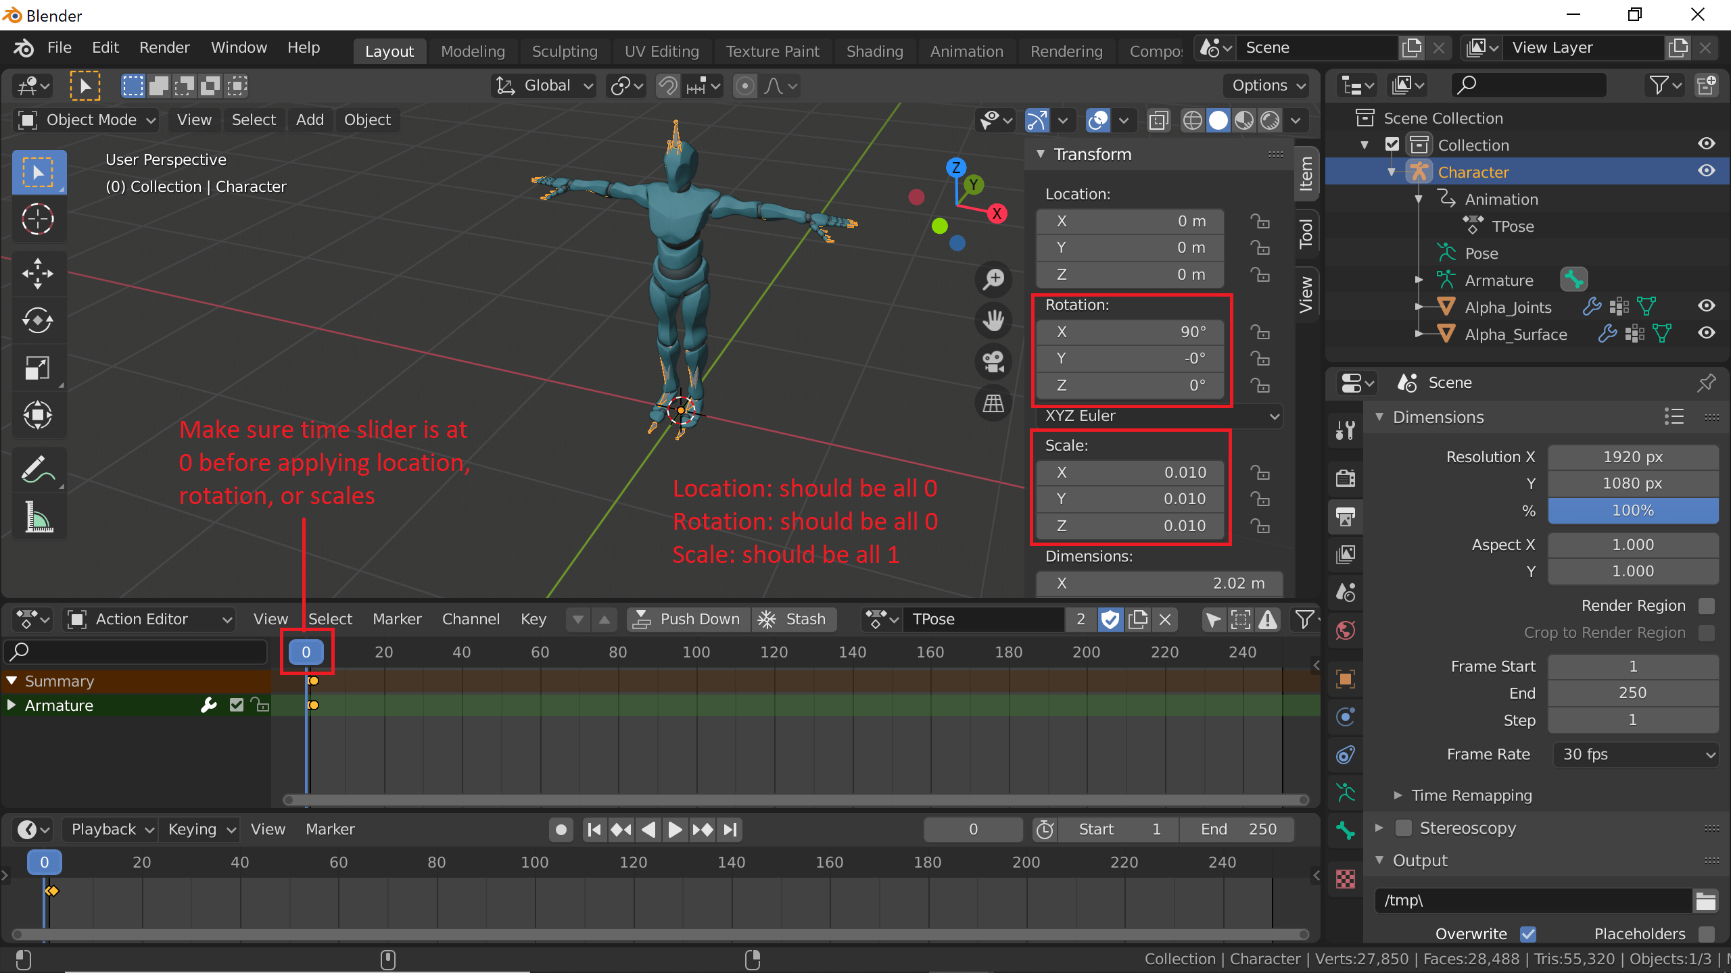Enable the Render Region checkbox
Viewport: 1731px width, 973px height.
[1706, 606]
